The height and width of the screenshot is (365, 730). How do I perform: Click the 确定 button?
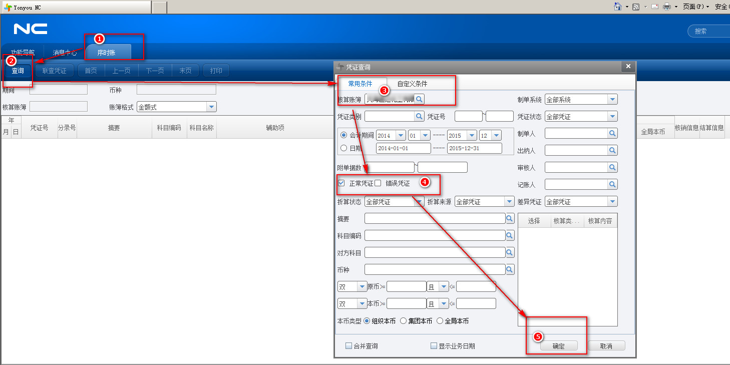(x=558, y=346)
